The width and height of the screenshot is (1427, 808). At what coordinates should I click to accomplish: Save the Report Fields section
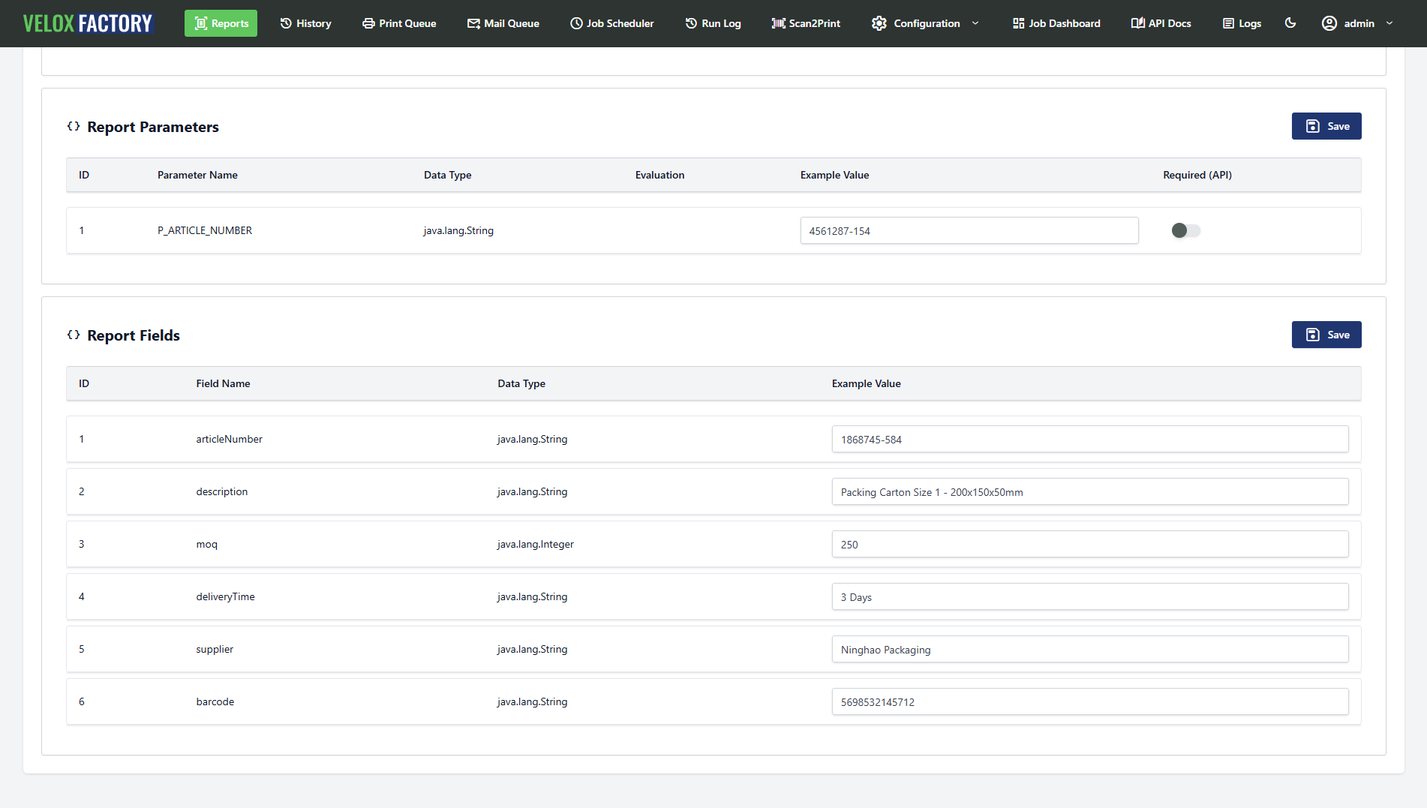1326,335
